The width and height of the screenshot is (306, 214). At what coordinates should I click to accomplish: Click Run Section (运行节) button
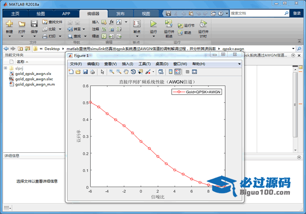(186, 25)
